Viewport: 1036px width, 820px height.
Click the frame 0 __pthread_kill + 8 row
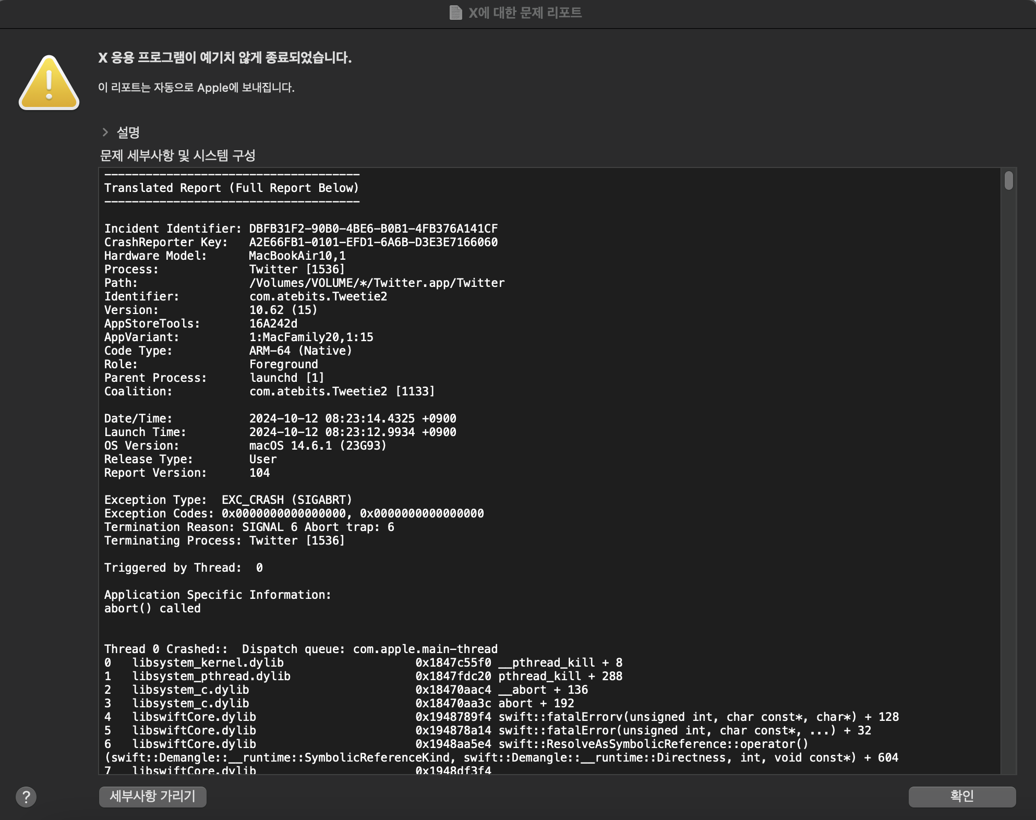(x=363, y=662)
